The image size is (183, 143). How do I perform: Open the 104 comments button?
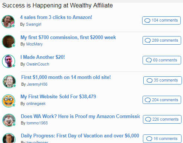(161, 20)
